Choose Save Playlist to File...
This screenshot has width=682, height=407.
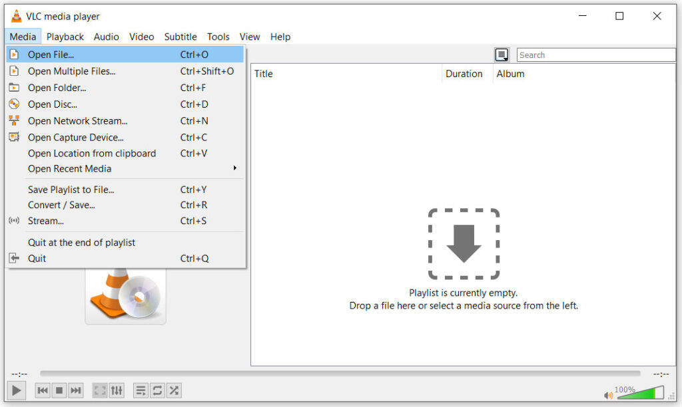pyautogui.click(x=125, y=190)
